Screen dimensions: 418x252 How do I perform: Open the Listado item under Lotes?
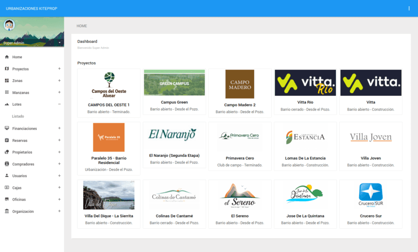click(18, 117)
